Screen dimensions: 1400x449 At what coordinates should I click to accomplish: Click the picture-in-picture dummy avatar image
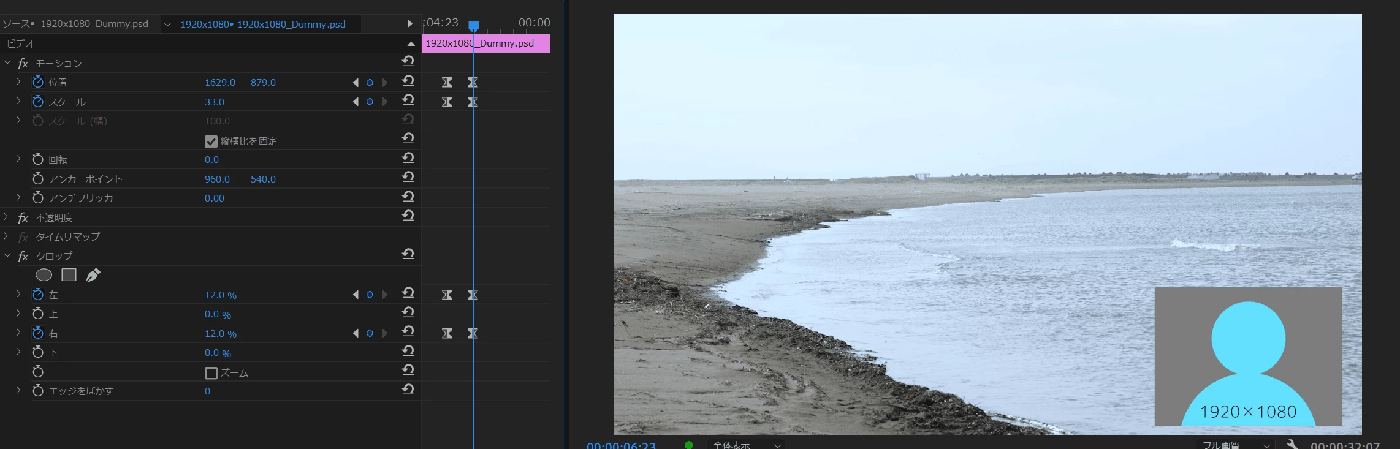pyautogui.click(x=1248, y=357)
